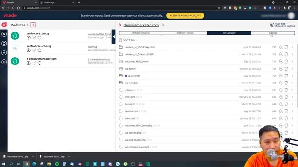
Task: Open the wp-content folder
Action: click(134, 76)
